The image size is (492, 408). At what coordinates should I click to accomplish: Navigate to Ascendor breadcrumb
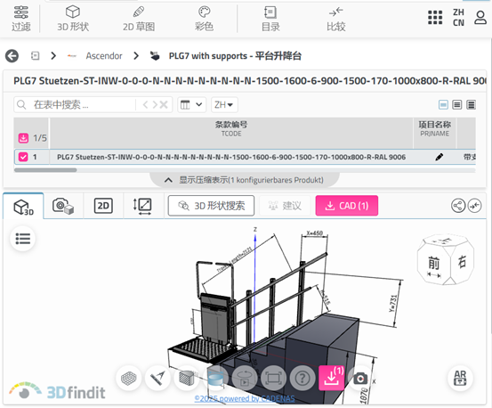point(104,56)
